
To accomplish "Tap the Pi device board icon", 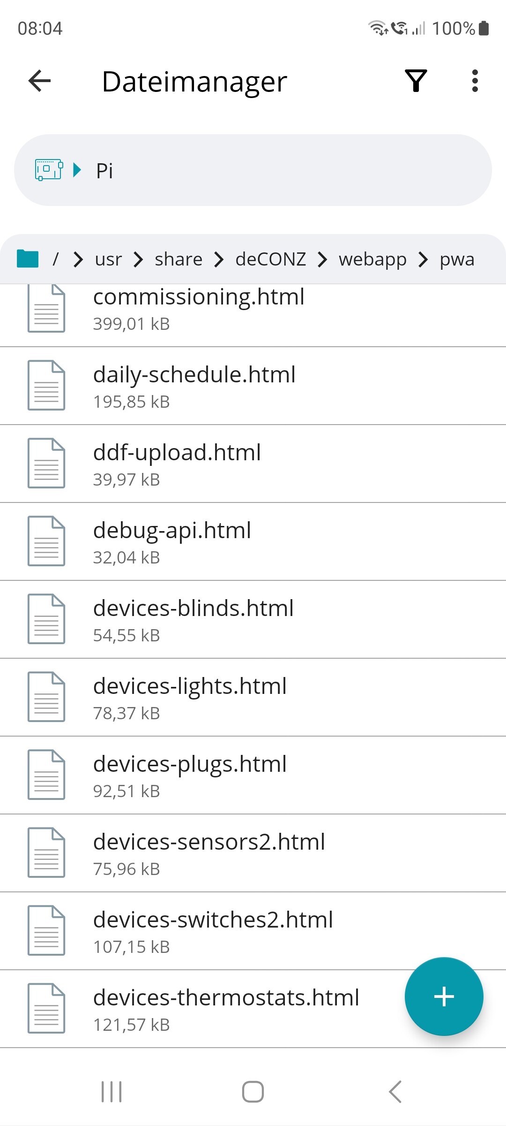I will click(x=49, y=170).
